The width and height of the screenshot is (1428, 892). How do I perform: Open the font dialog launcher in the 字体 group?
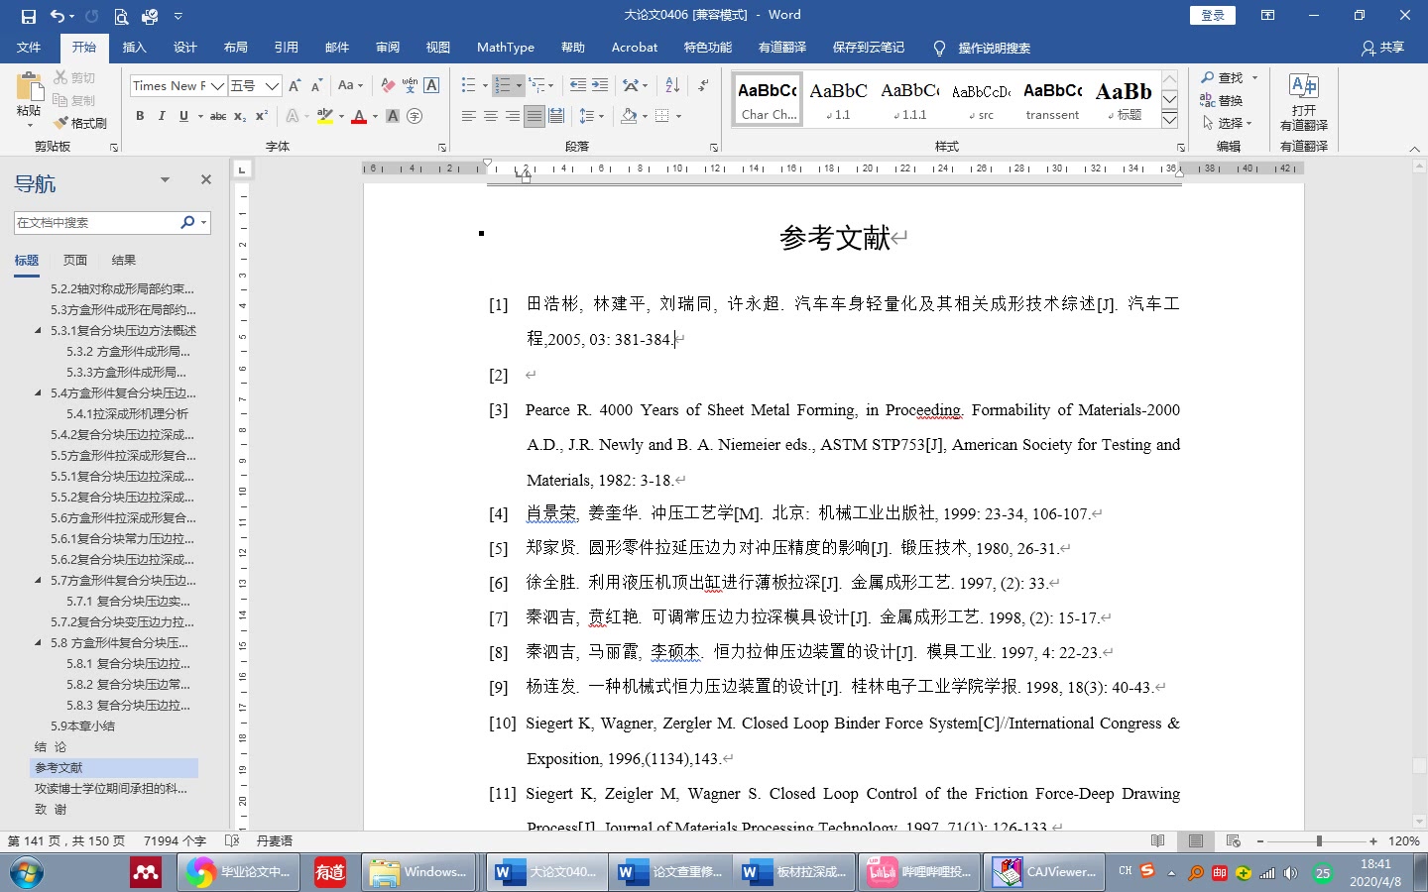pos(442,147)
